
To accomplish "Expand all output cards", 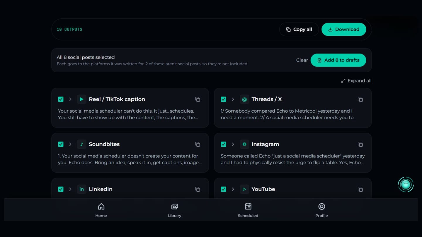I will (356, 81).
